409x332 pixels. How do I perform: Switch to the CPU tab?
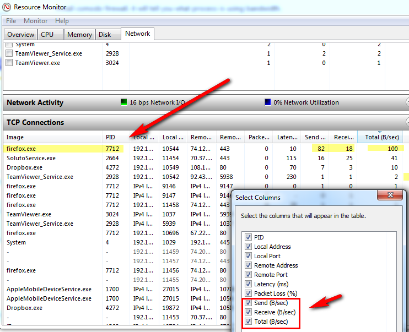[x=47, y=35]
